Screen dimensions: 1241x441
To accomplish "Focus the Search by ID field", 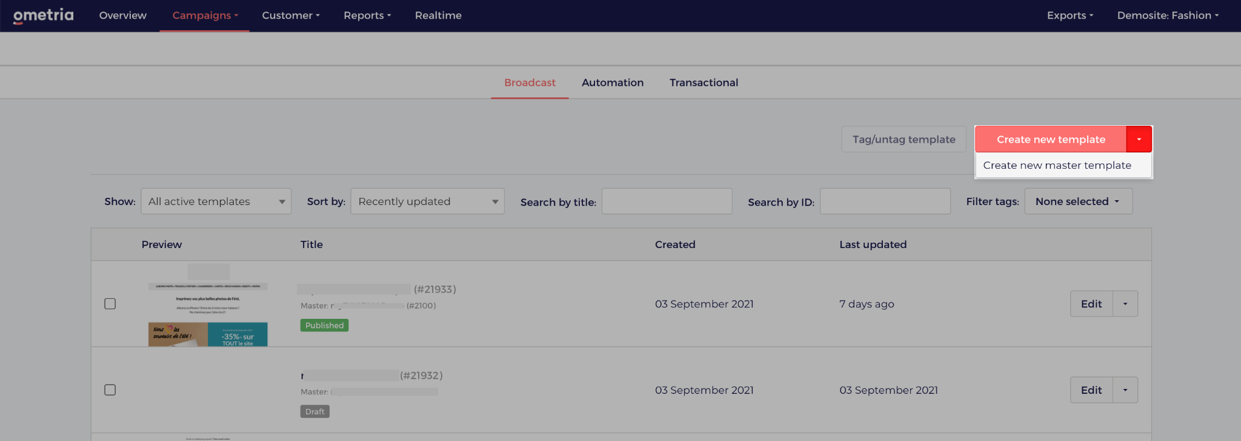I will pyautogui.click(x=885, y=201).
